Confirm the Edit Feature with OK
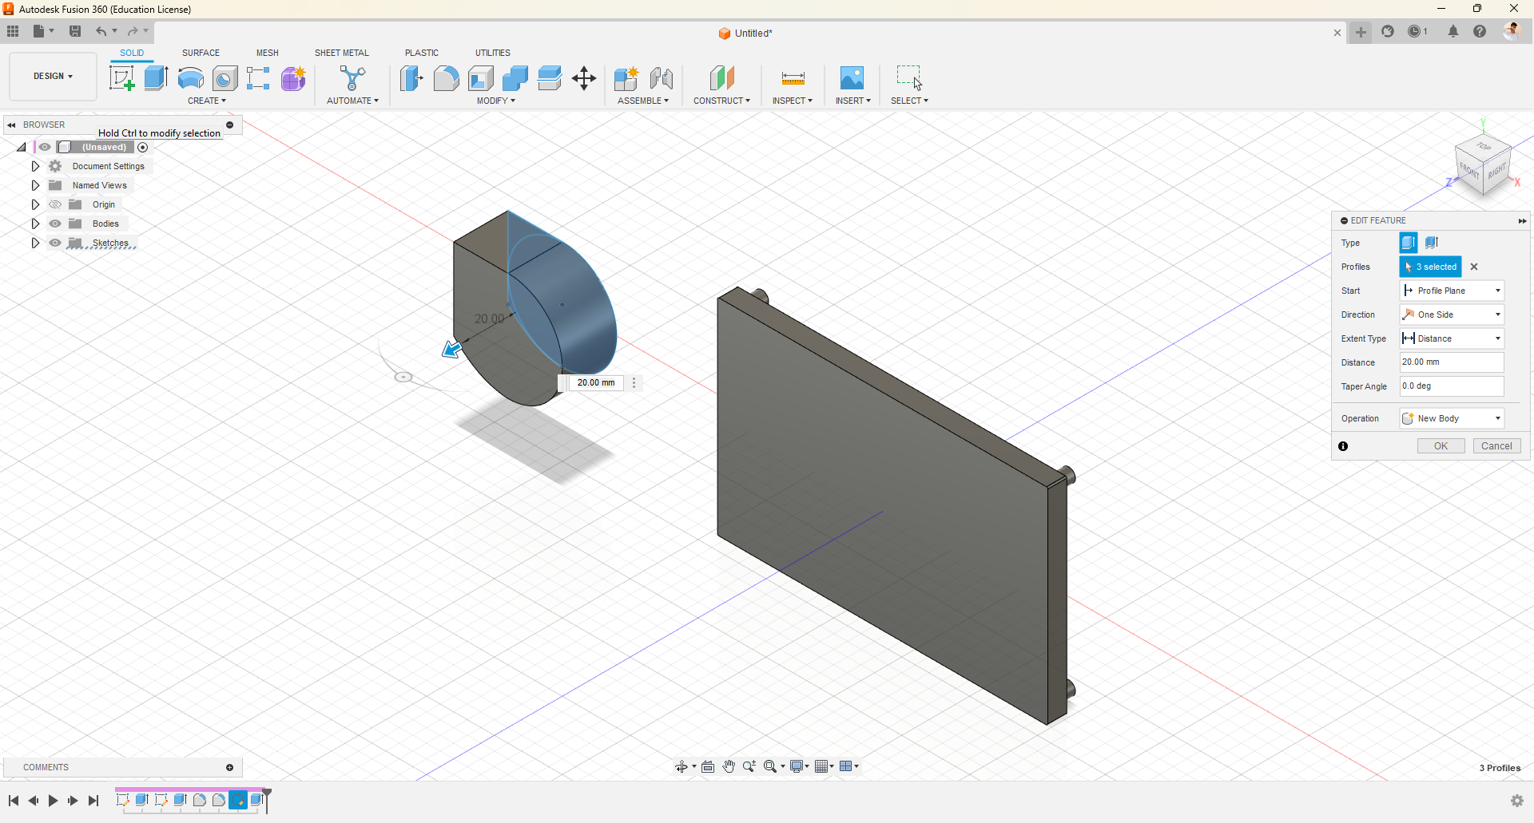Screen dimensions: 1534x823 coord(1441,446)
